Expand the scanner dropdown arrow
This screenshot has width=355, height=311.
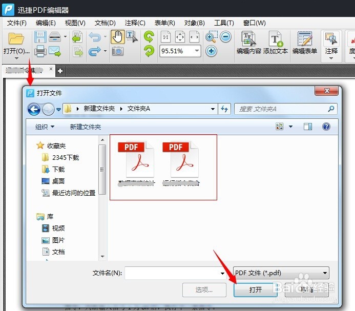(65, 36)
